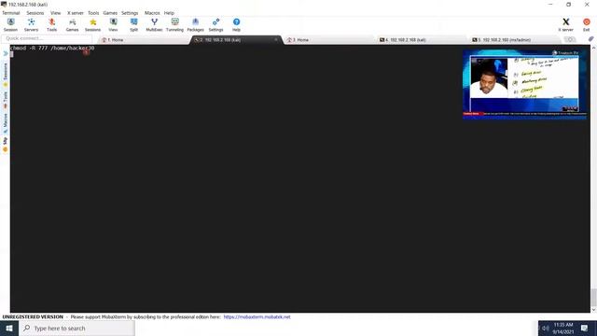
Task: Open the Sessions menu
Action: [35, 13]
